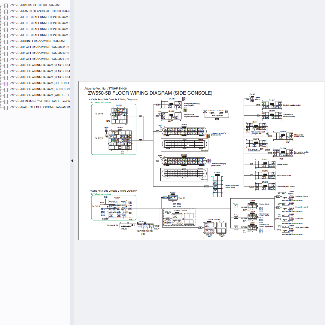
Task: Click the CN.503 connector label
Action: [x=184, y=125]
